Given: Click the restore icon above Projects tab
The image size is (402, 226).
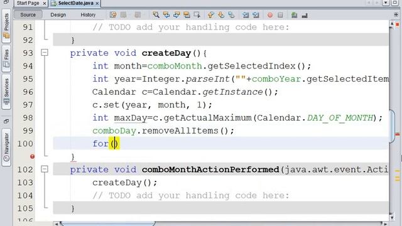Looking at the screenshot, I should click(x=6, y=1).
